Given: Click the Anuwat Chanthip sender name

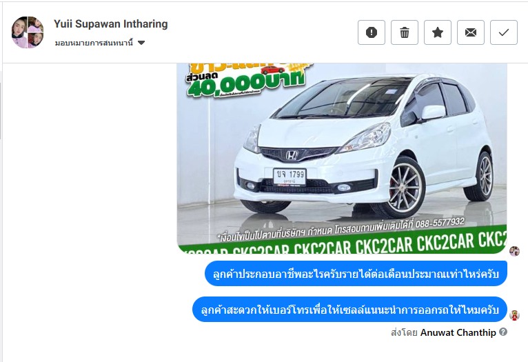Looking at the screenshot, I should pos(458,332).
